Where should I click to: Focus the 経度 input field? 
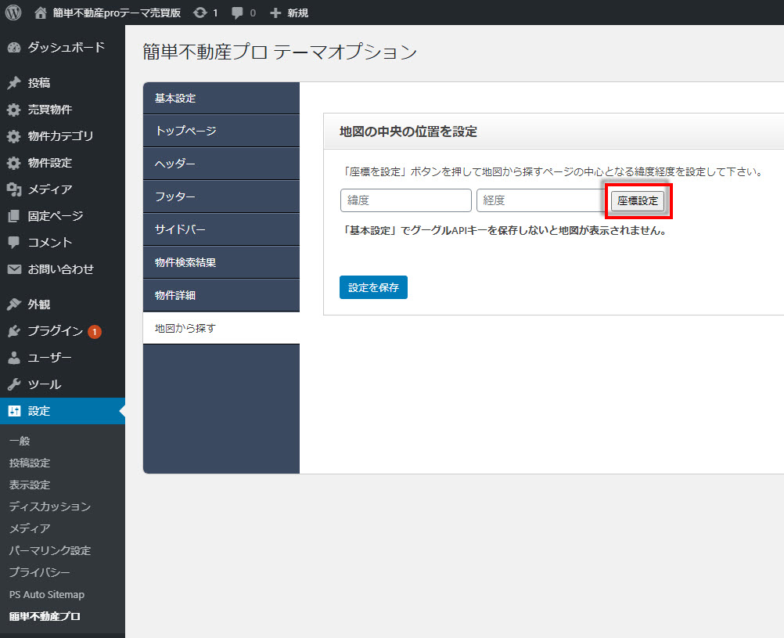540,200
